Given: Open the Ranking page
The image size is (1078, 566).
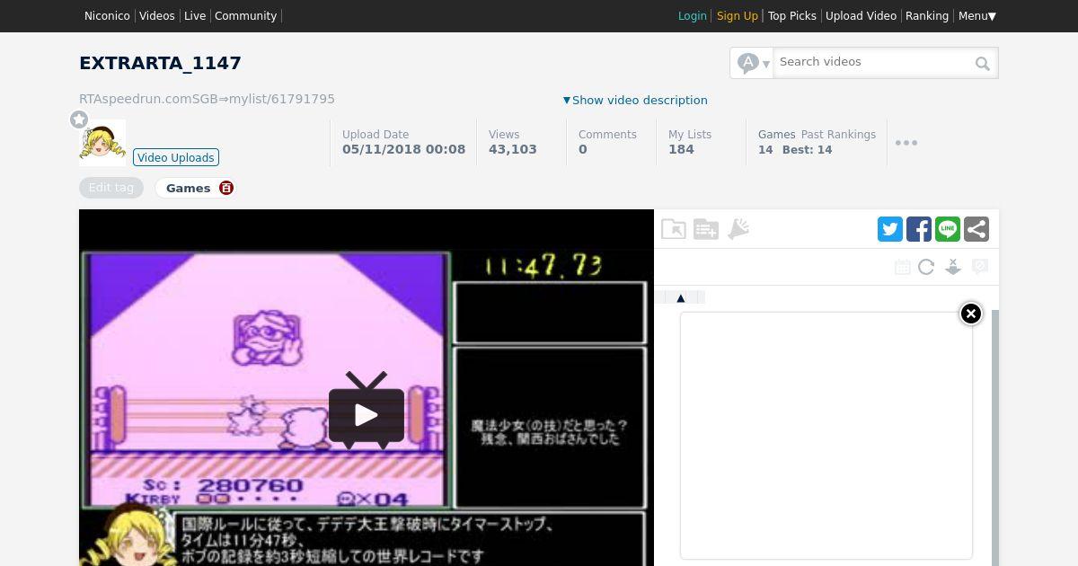Looking at the screenshot, I should point(927,16).
